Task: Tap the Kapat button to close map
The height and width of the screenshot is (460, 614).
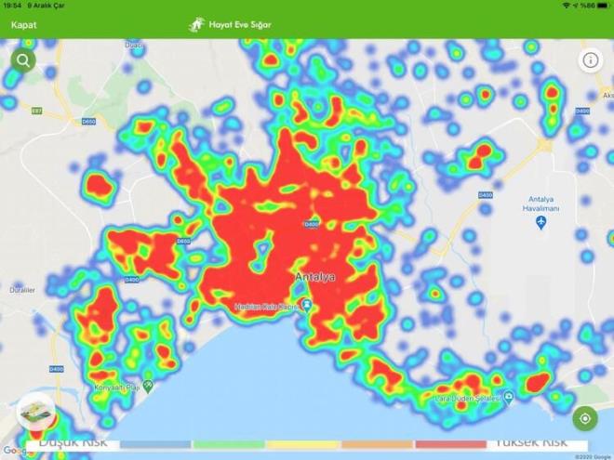Action: (23, 25)
